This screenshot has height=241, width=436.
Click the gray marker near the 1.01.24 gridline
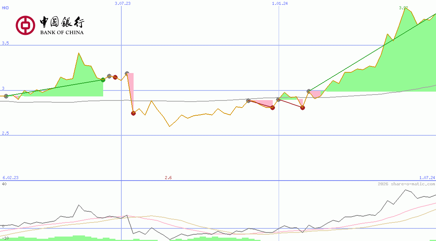[278, 99]
